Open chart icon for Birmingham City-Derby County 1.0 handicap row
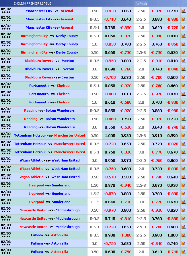This screenshot has height=256, width=187. [183, 44]
